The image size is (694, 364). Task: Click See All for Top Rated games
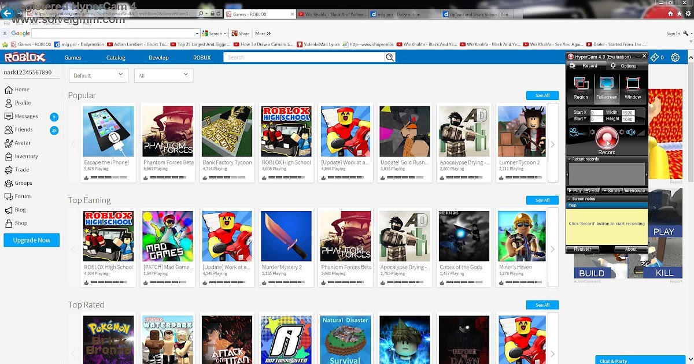(542, 305)
